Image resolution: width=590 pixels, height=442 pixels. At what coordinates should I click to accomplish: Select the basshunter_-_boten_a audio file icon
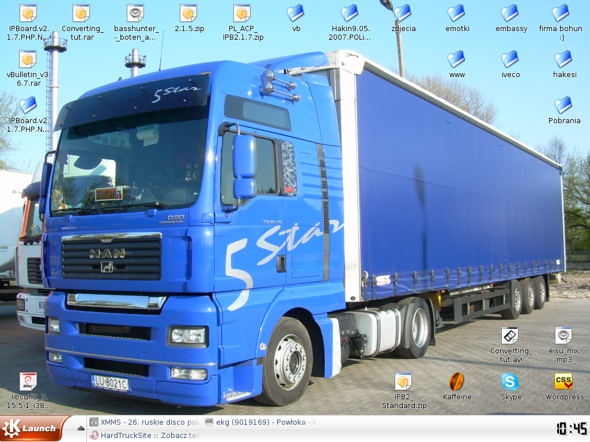[135, 13]
